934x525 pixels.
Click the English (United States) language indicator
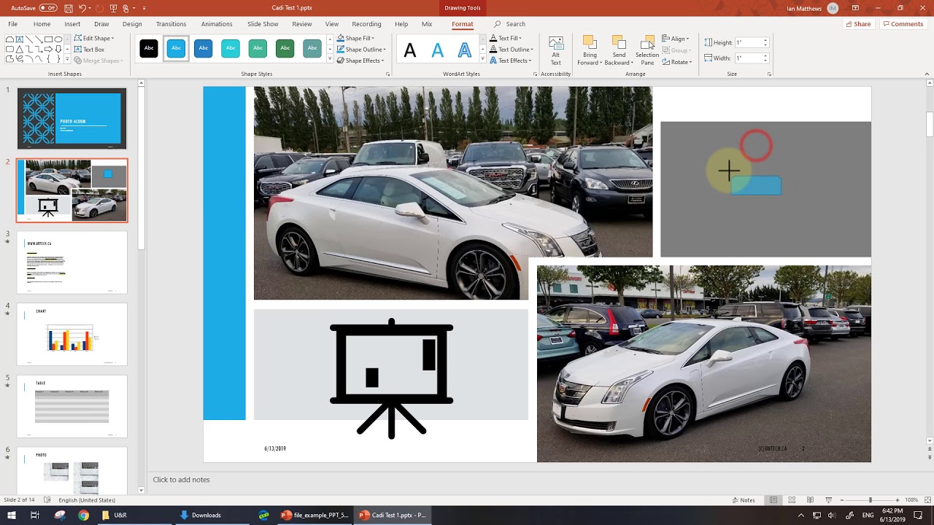point(87,500)
